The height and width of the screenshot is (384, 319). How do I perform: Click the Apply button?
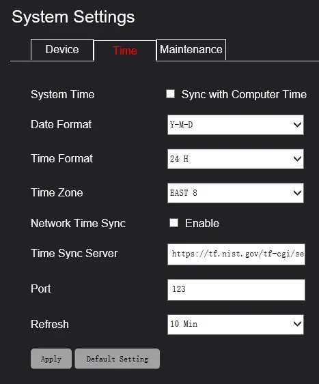[51, 359]
